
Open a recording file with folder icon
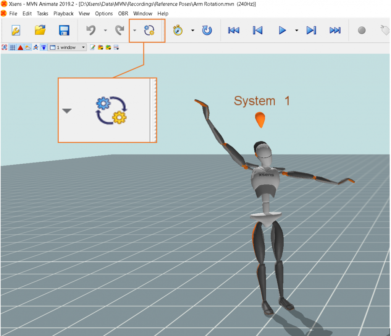pos(40,30)
